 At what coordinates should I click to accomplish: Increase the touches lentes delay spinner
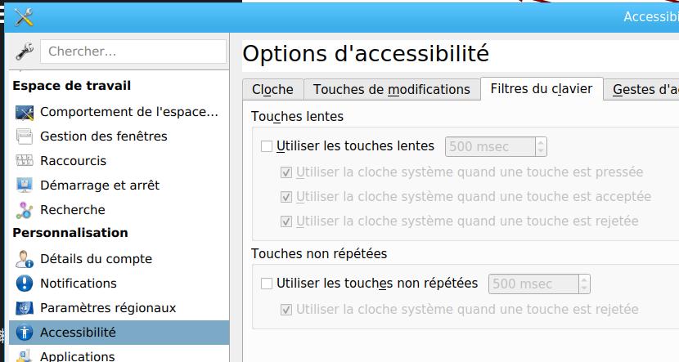[541, 142]
